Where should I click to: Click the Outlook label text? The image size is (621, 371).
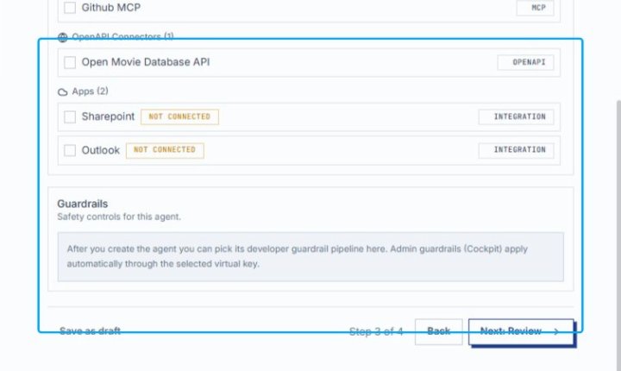click(101, 150)
